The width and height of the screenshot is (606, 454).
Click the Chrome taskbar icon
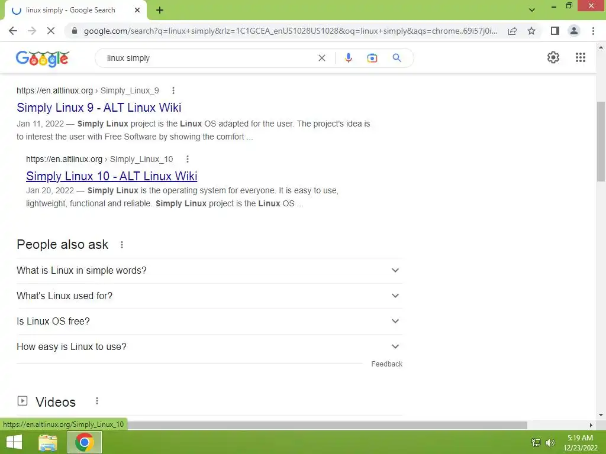coord(85,442)
